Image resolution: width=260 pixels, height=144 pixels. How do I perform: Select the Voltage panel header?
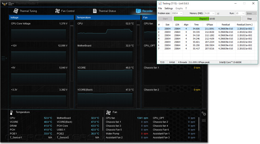tap(41, 17)
